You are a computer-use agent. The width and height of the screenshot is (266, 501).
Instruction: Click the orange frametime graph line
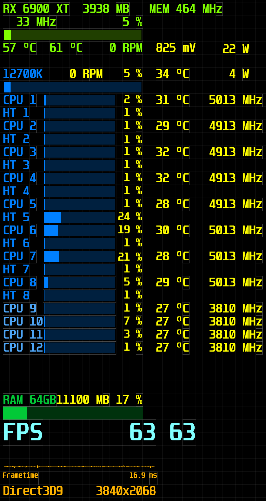pos(79,466)
